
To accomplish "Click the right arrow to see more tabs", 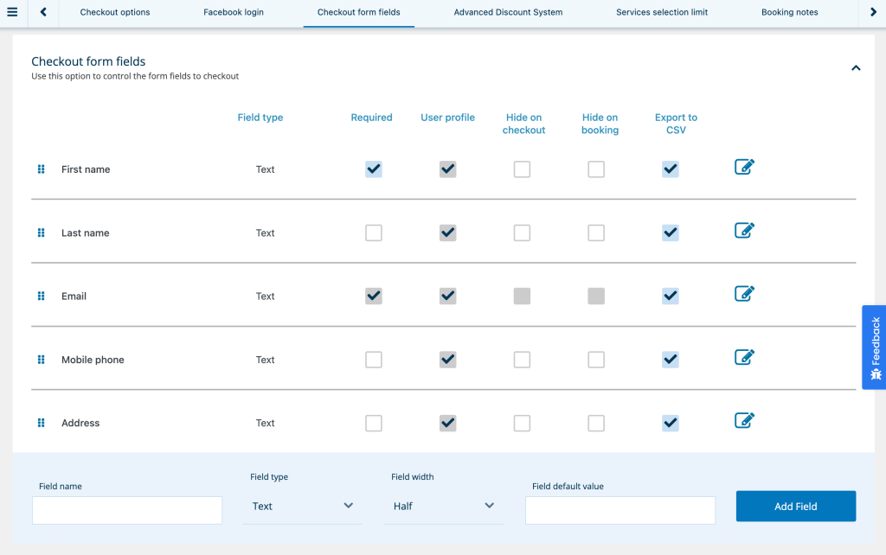I will 874,11.
